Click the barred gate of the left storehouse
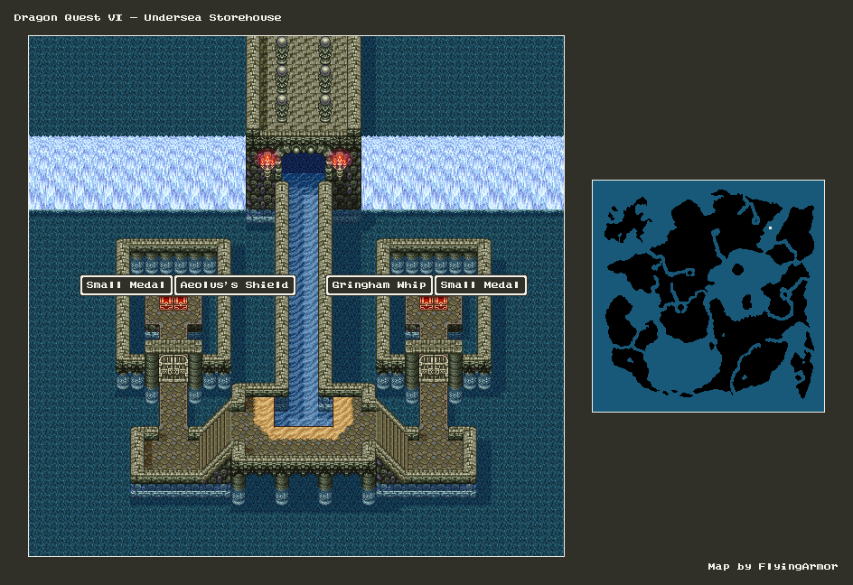Screen dimensions: 853x585 (173, 367)
